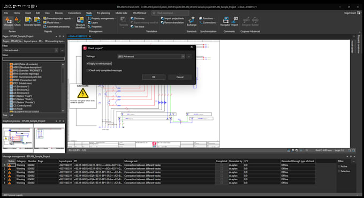Click the settings browse button with ellipsis

tap(189, 56)
